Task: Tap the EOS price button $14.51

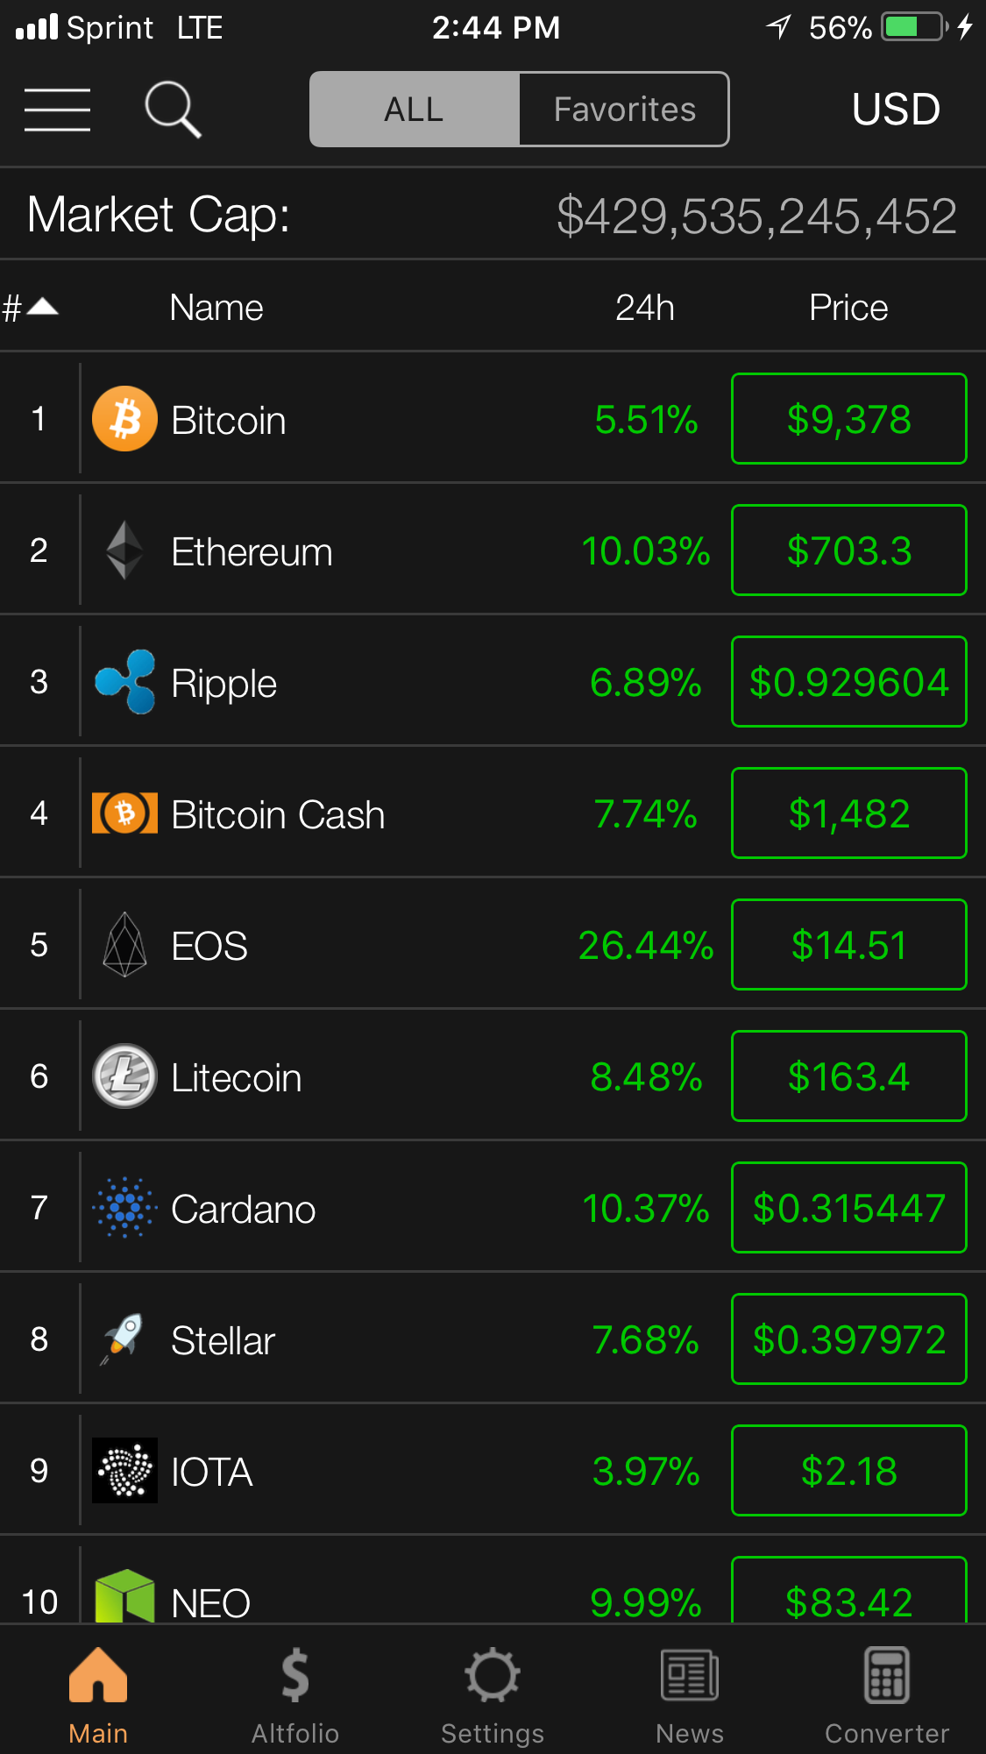Action: point(848,945)
